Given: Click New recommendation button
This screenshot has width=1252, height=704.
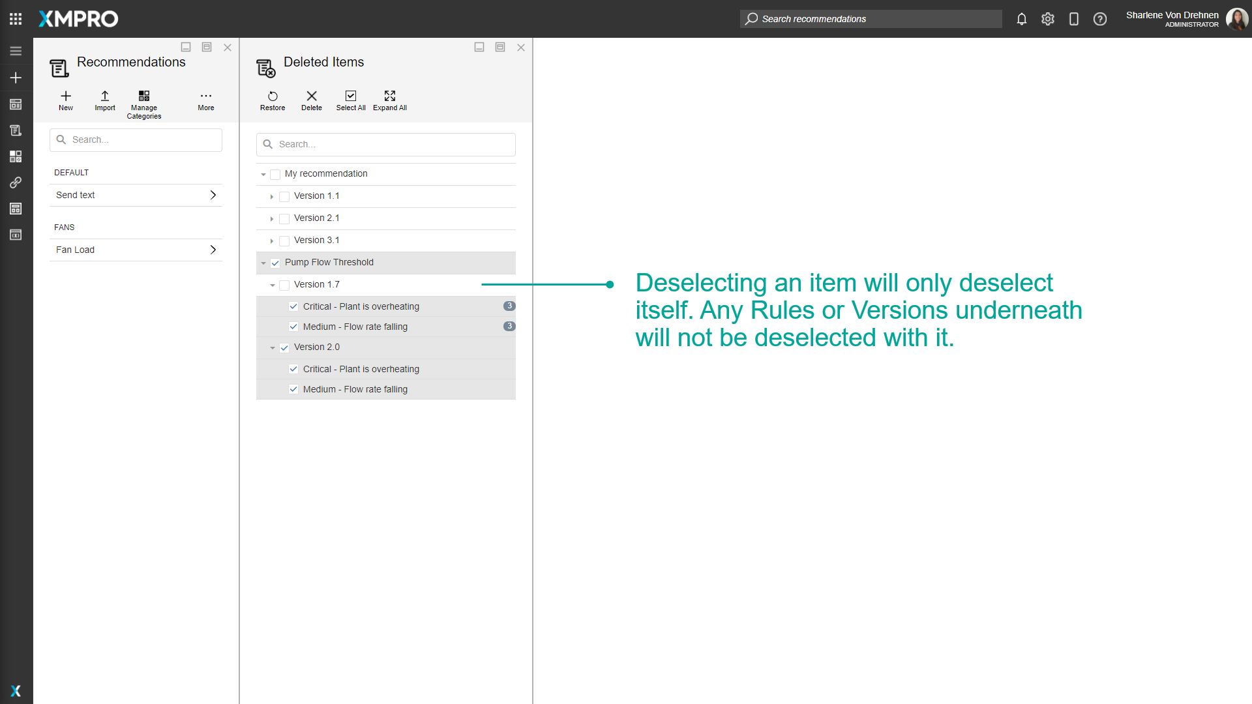Looking at the screenshot, I should tap(66, 96).
